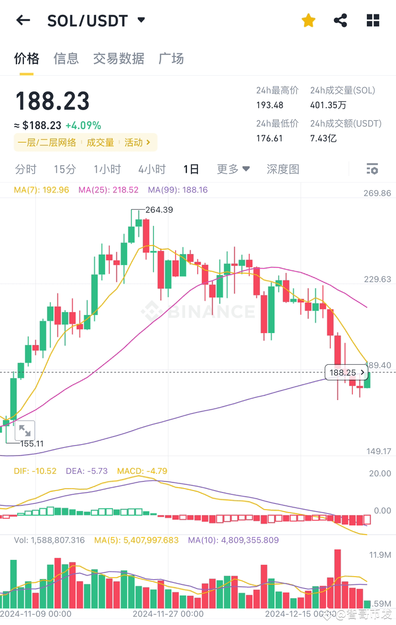
Task: Select the 1小时 timeframe
Action: (x=107, y=169)
